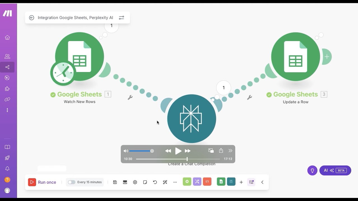Click the elapsed time 10:30 on the player
Image resolution: width=358 pixels, height=201 pixels.
coord(128,159)
